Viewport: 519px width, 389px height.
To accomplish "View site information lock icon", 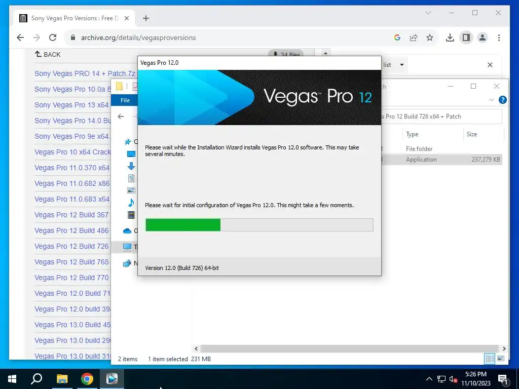I will click(x=73, y=37).
